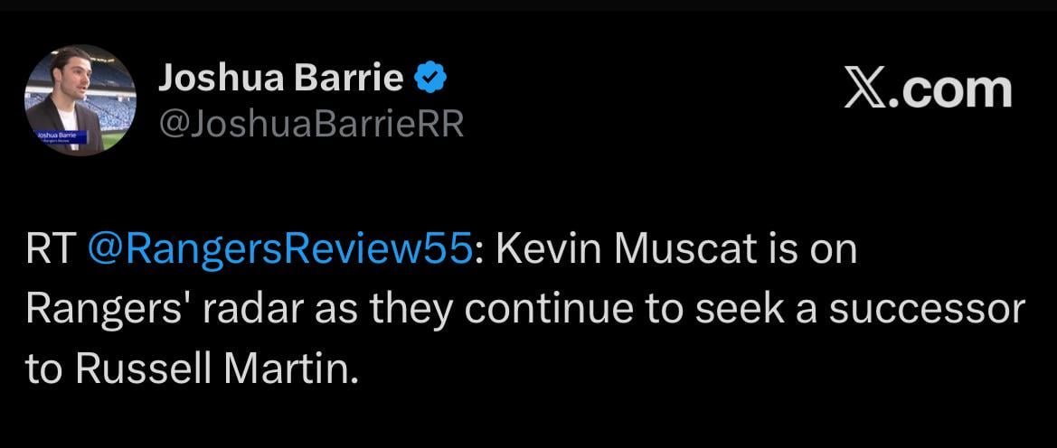Viewport: 1057px width, 448px height.
Task: Click the word "to" starting the last line
Action: 43,370
